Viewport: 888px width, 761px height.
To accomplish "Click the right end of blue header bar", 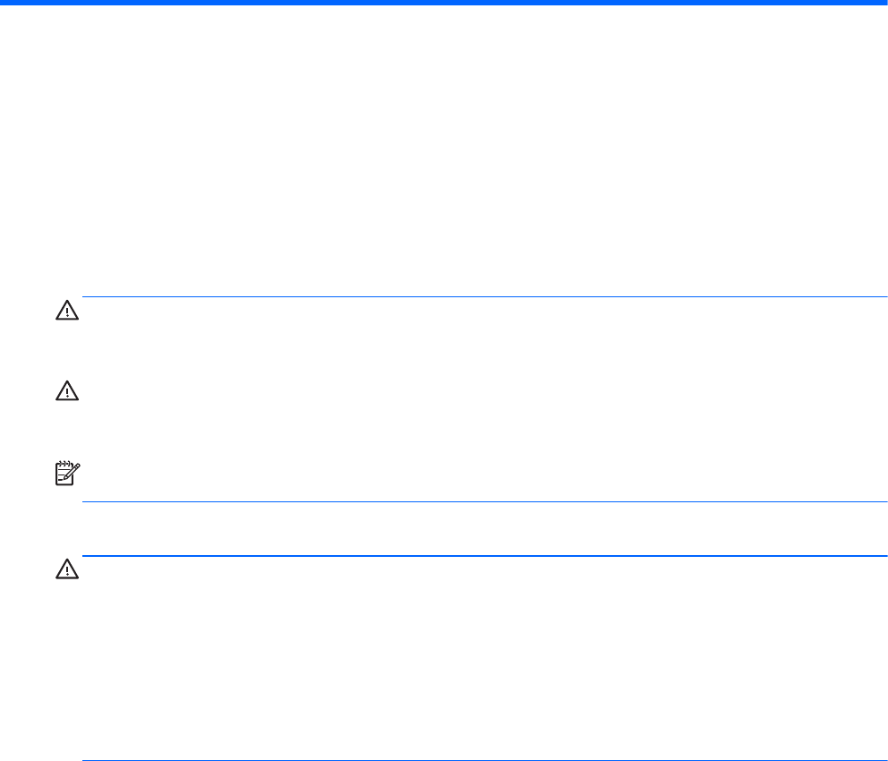I will click(882, 3).
